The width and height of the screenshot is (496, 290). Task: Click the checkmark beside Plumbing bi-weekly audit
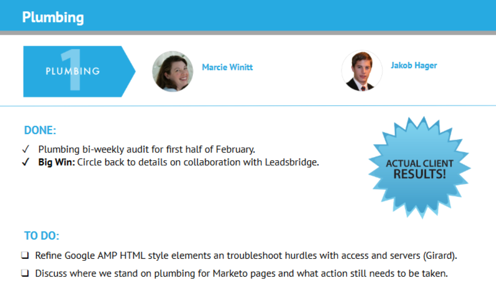(x=26, y=150)
